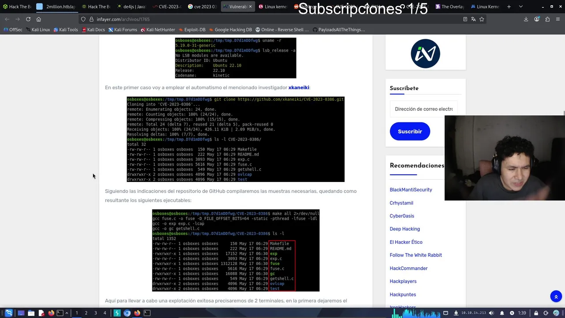
Task: Launch the terminal emulator panel icon
Action: (x=60, y=313)
